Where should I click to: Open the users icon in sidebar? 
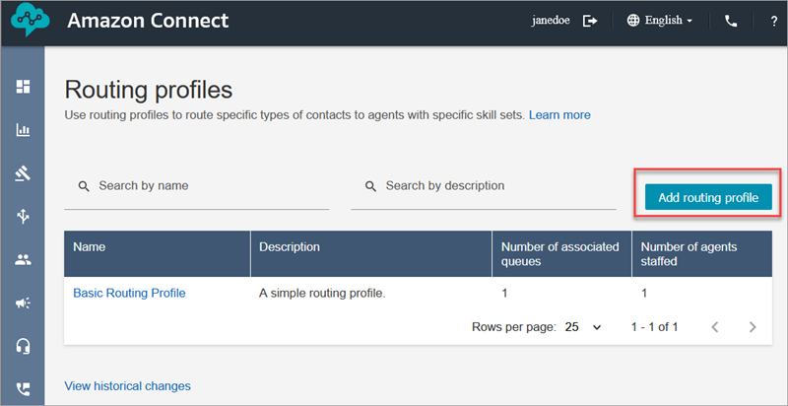coord(24,260)
